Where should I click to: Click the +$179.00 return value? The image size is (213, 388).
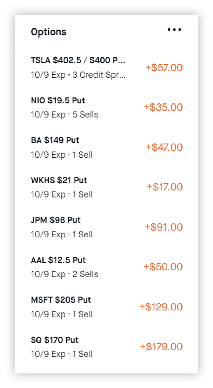coord(161,347)
